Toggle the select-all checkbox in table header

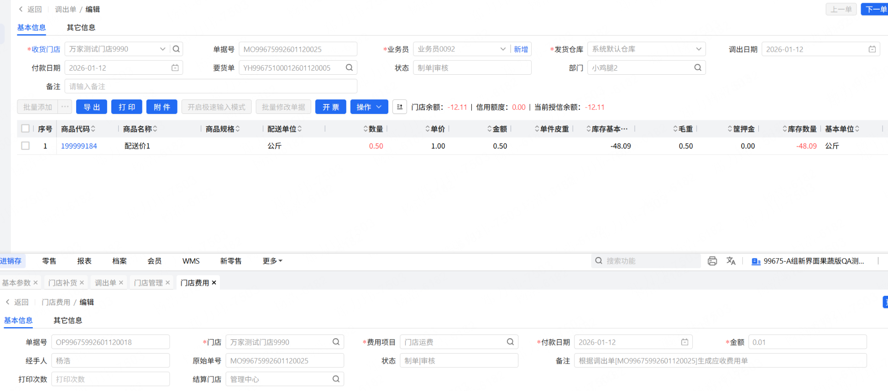tap(26, 129)
